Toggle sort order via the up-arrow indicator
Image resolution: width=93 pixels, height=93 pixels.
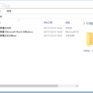click(x=19, y=21)
